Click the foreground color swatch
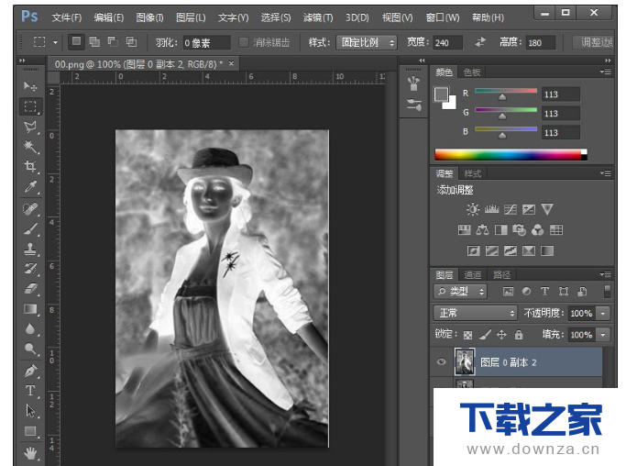626x466 pixels. [x=441, y=94]
